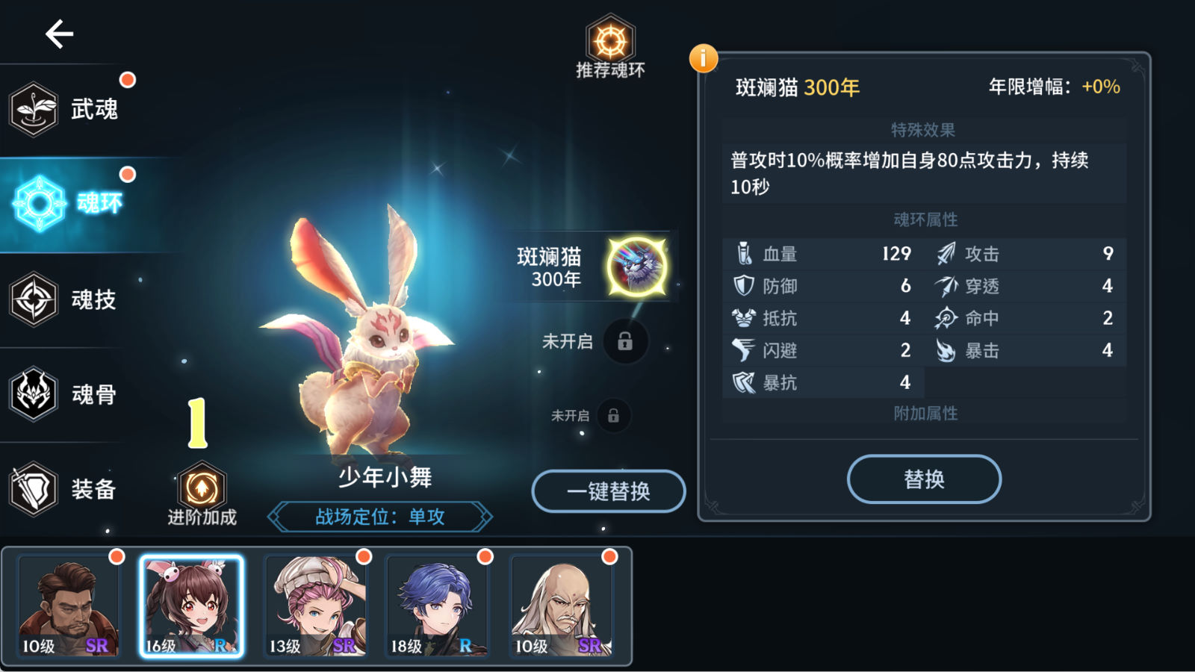Viewport: 1195px width, 672px height.
Task: Go back with the arrow icon
Action: (59, 34)
